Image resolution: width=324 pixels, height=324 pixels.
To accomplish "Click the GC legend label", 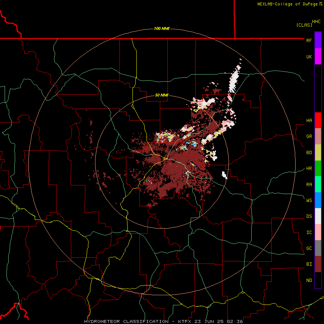I will 309,248.
